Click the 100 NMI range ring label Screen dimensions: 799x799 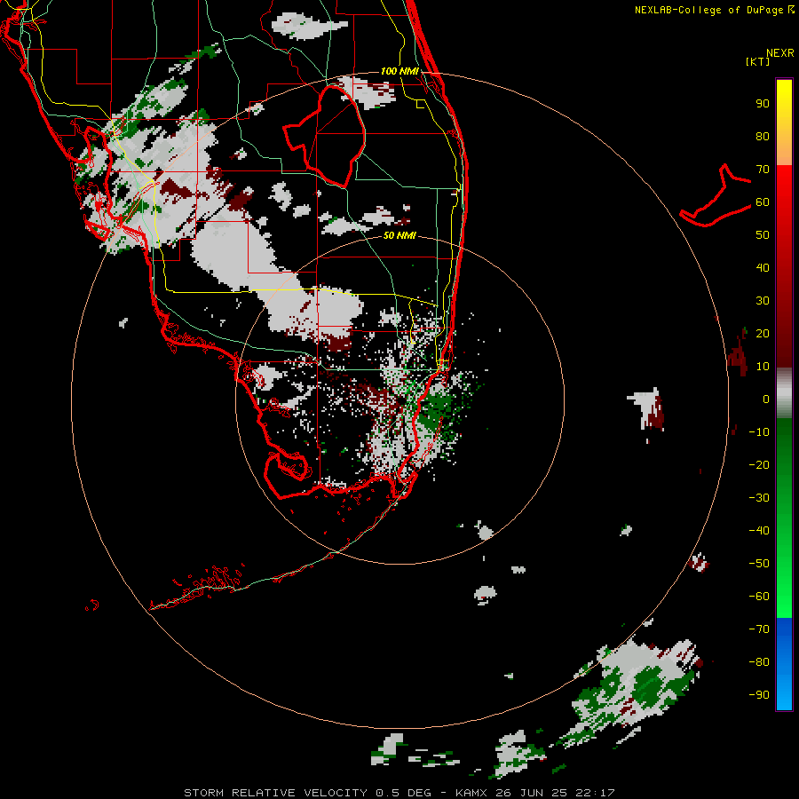coord(399,71)
